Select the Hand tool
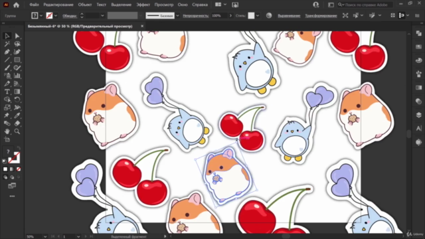Viewport: 425px width, 239px height. pyautogui.click(x=7, y=131)
